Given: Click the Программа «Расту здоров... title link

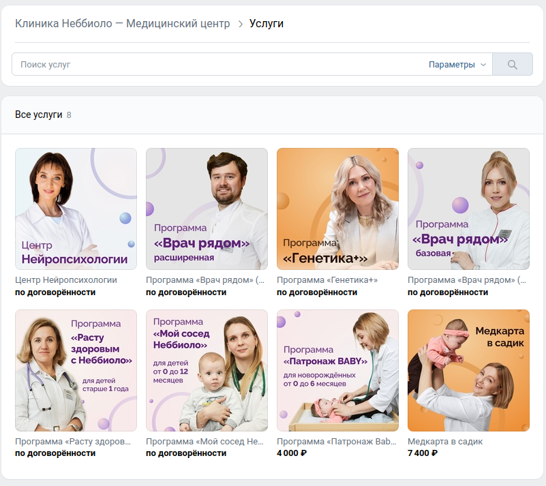Looking at the screenshot, I should [x=73, y=442].
